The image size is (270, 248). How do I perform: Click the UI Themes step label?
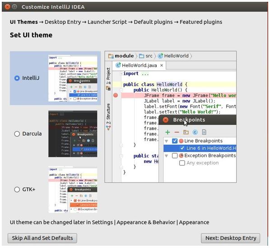tap(24, 22)
